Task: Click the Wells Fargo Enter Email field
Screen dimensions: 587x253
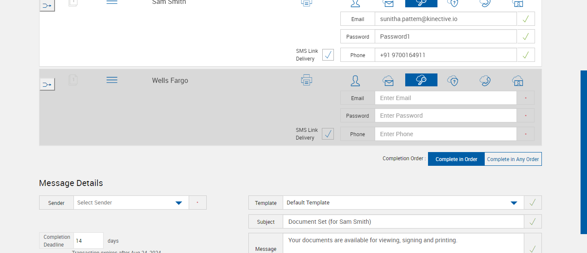Action: pyautogui.click(x=445, y=98)
